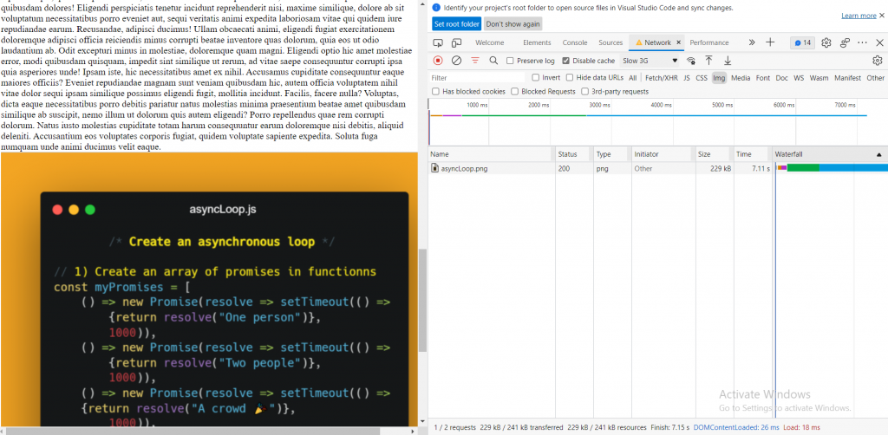
Task: Click the record network log icon
Action: [x=438, y=61]
